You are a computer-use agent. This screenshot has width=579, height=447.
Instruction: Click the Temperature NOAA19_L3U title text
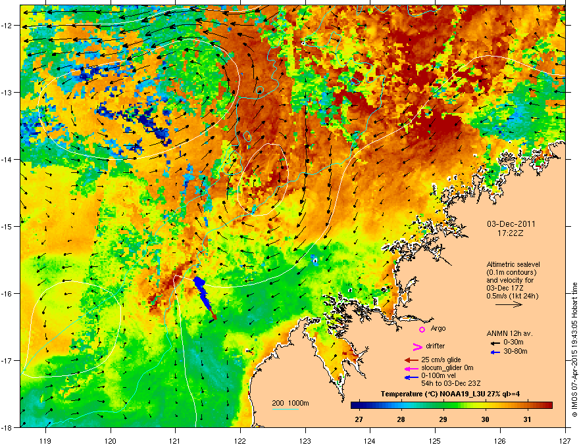[x=451, y=394]
